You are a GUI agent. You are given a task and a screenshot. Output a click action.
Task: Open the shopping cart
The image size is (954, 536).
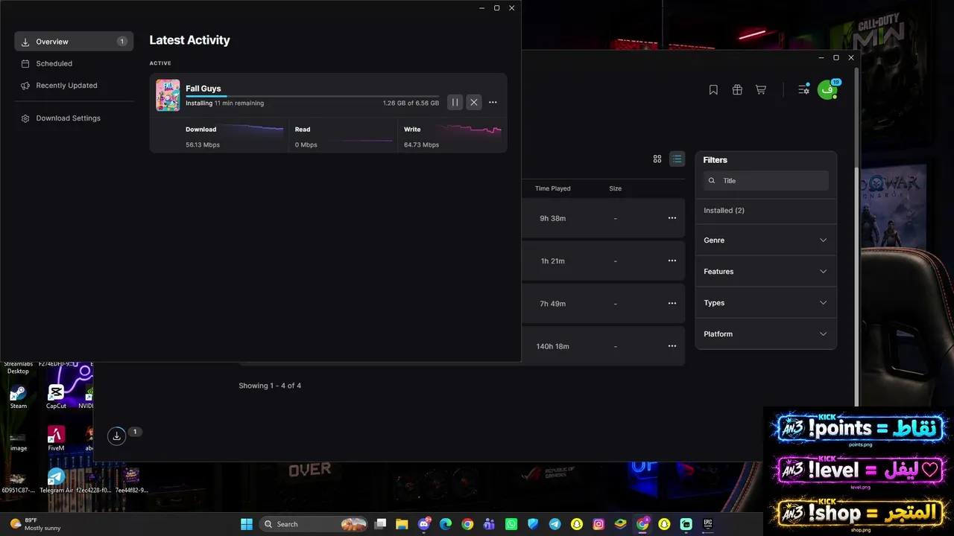[x=761, y=89]
